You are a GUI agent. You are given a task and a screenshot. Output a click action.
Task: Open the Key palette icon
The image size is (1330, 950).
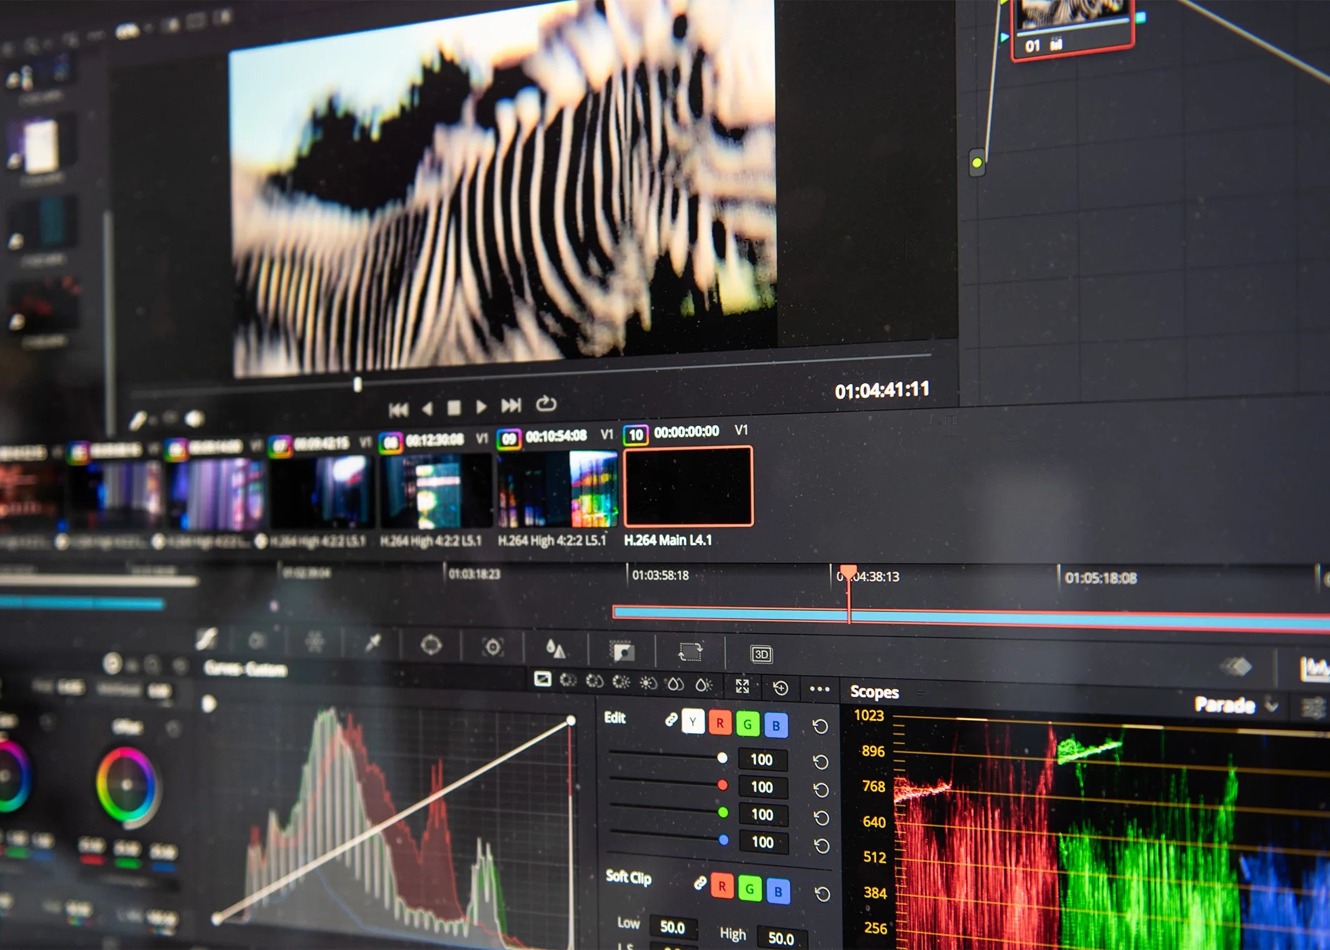622,651
